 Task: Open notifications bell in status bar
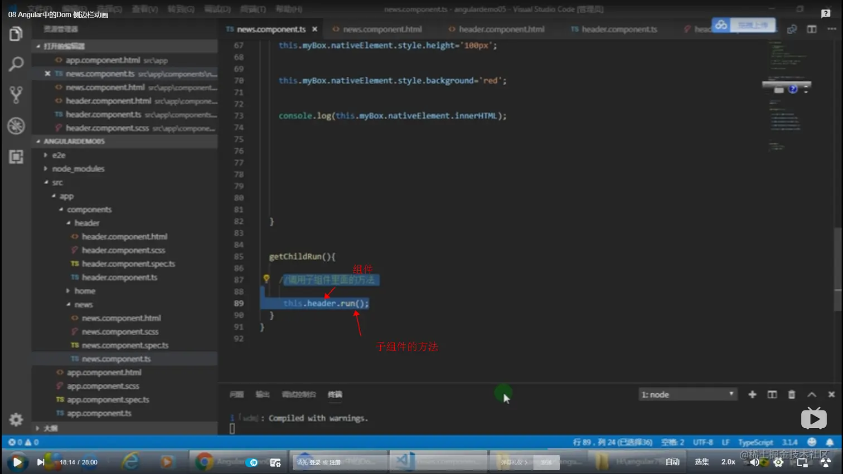pyautogui.click(x=830, y=442)
